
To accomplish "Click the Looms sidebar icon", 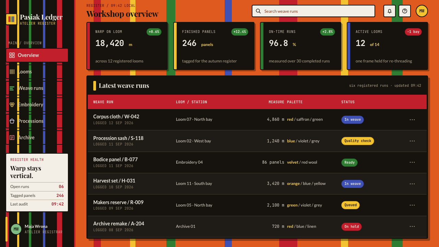I will [x=12, y=72].
